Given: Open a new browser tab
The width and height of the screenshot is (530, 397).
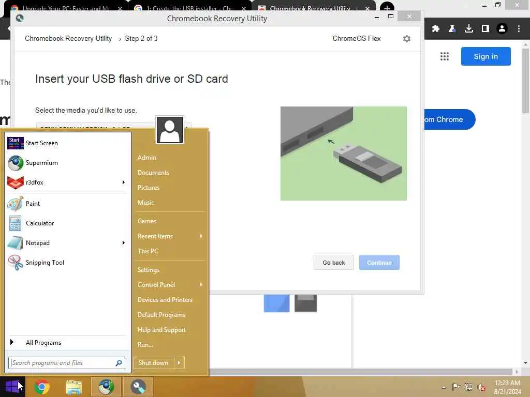Looking at the screenshot, I should (387, 8).
